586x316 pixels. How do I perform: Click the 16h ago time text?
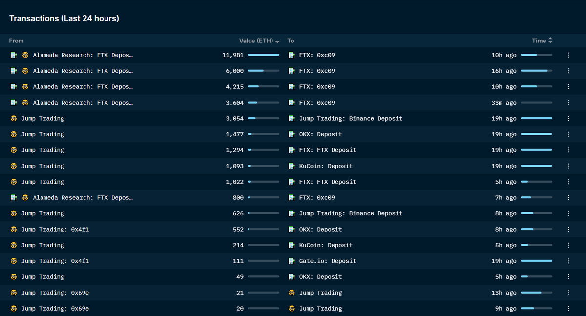[504, 71]
